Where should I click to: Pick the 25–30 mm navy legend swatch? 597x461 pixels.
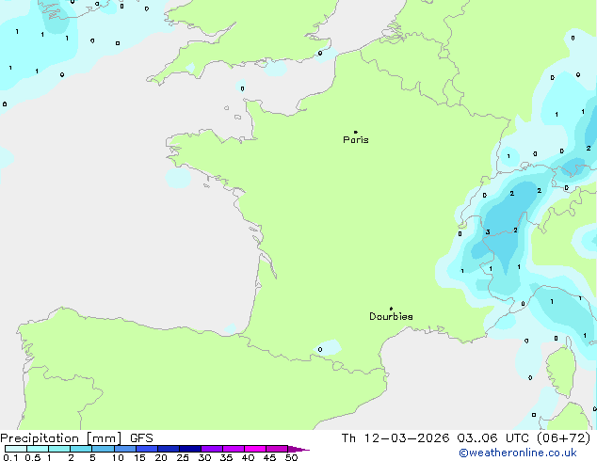(190, 449)
